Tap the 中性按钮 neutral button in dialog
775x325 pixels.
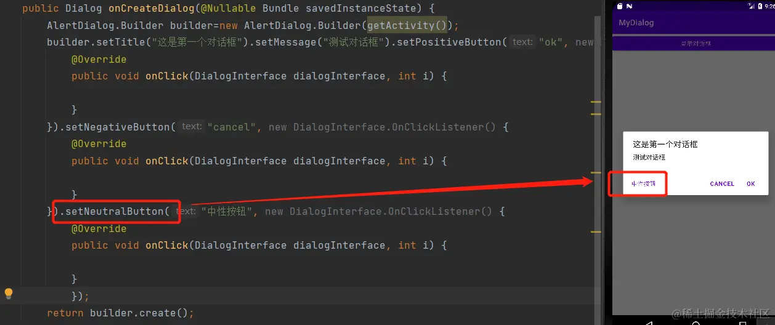[643, 183]
